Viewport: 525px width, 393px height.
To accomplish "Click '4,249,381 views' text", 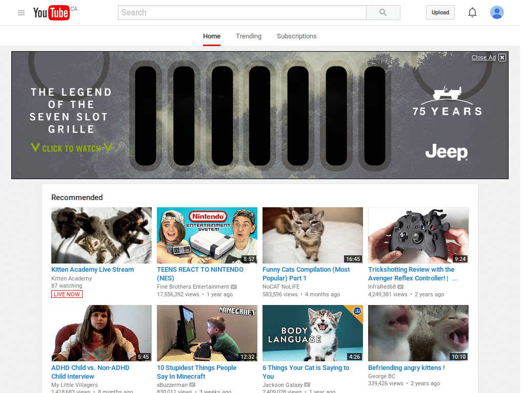I will pos(388,294).
